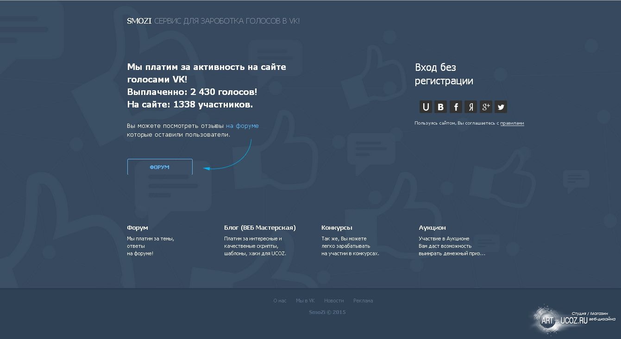Click 'Мы платим за темы,' description

(151, 239)
